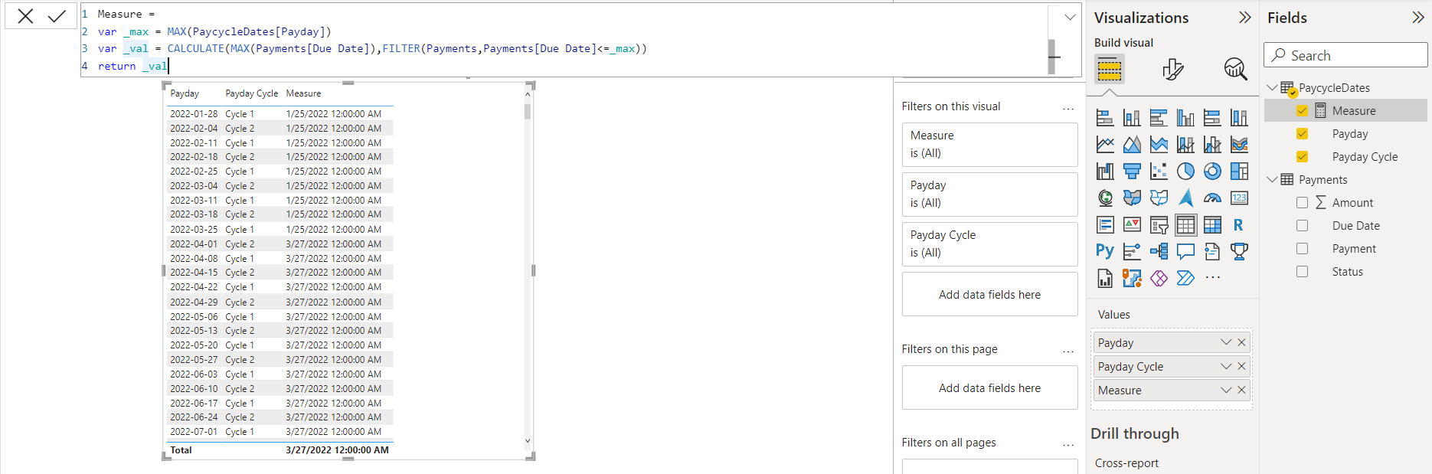Remove Payday from the Values well
This screenshot has height=474, width=1432.
1241,342
